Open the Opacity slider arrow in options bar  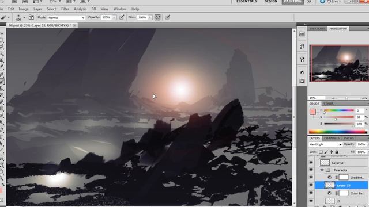pyautogui.click(x=114, y=17)
